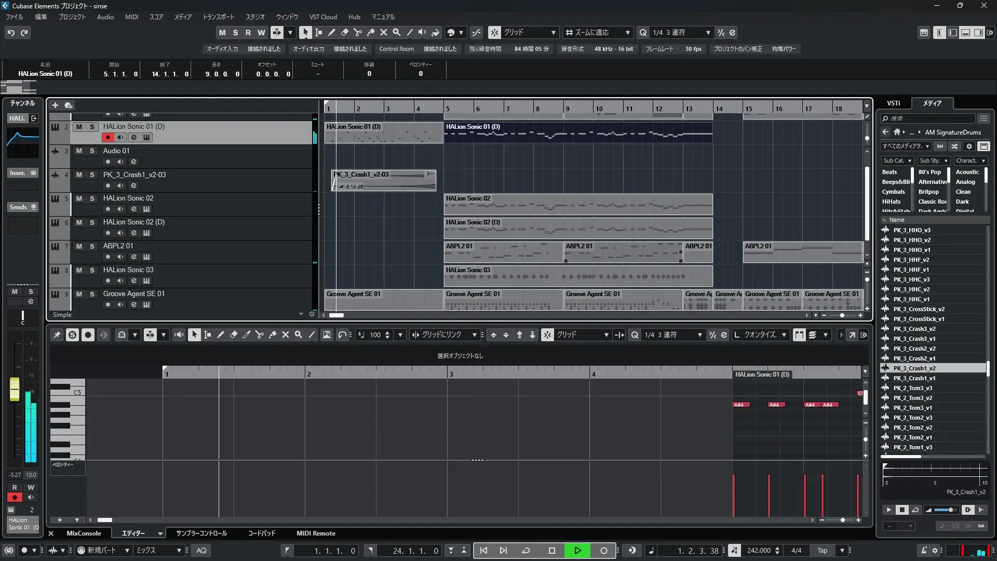Activate the transport Cycle loop button
997x561 pixels.
526,551
